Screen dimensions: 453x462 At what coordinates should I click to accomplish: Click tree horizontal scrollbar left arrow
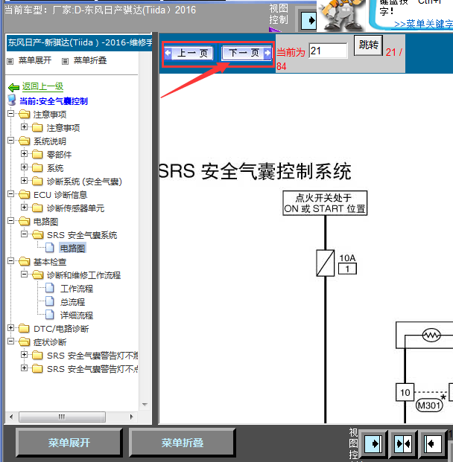(x=11, y=417)
